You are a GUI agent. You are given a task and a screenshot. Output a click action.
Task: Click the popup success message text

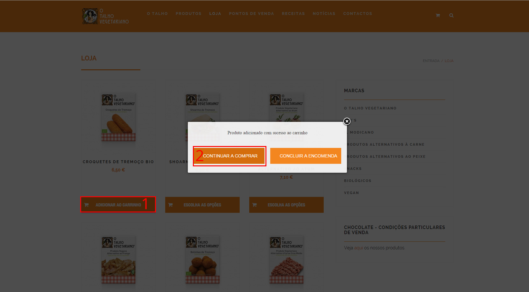pos(267,133)
